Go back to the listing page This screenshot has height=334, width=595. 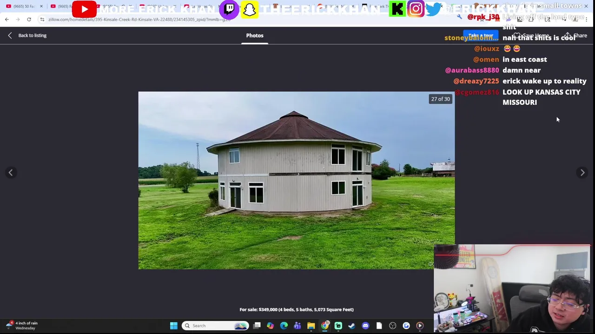point(27,35)
